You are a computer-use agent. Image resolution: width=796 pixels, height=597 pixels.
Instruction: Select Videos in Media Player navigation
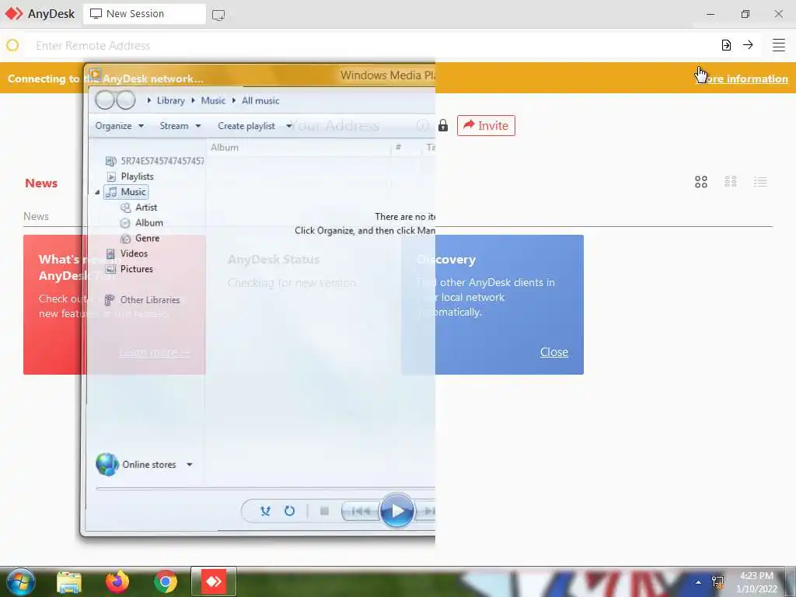point(127,253)
